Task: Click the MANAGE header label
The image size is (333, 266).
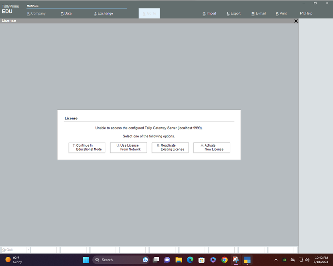Action: tap(32, 6)
